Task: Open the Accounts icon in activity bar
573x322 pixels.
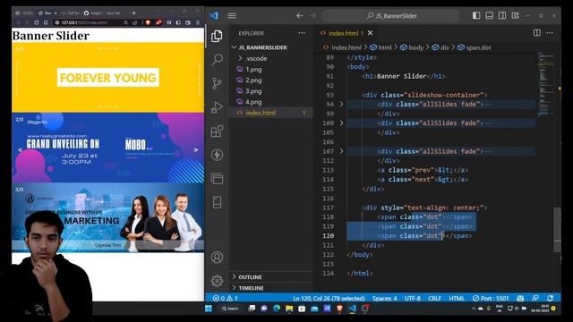Action: coord(217,258)
